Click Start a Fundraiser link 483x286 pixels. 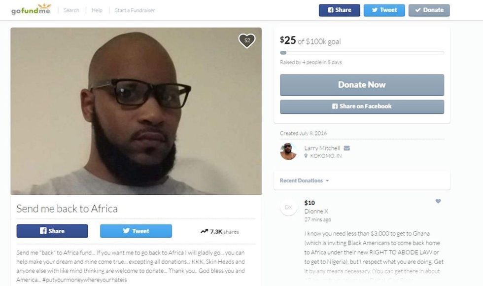[x=135, y=10]
